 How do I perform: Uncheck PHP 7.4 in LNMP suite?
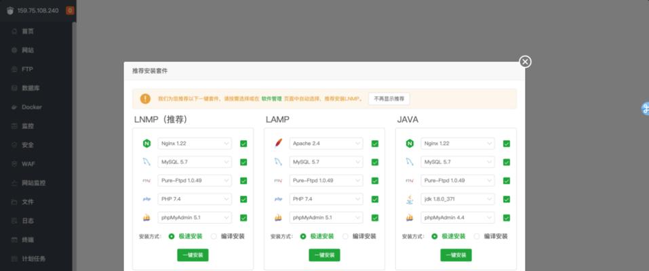pos(243,199)
